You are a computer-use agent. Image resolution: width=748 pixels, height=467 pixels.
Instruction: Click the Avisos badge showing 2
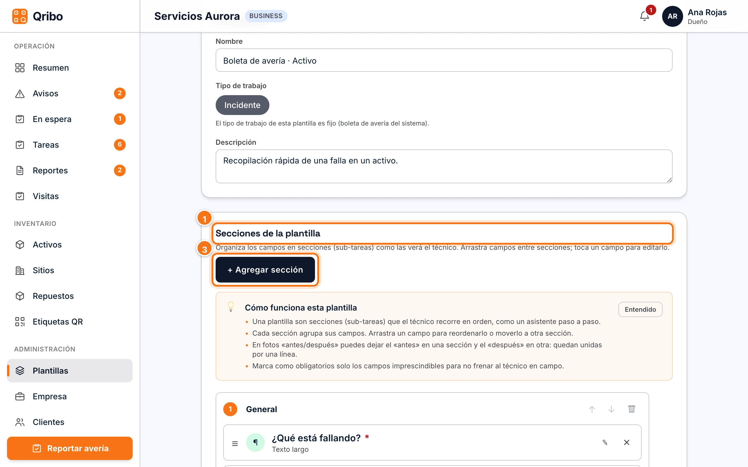[x=120, y=93]
